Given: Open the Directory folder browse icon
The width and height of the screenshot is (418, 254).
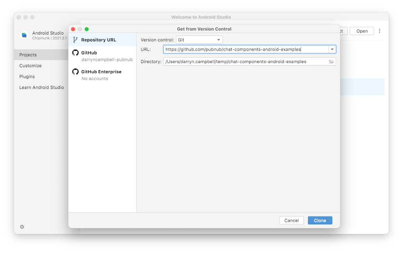Looking at the screenshot, I should [331, 61].
